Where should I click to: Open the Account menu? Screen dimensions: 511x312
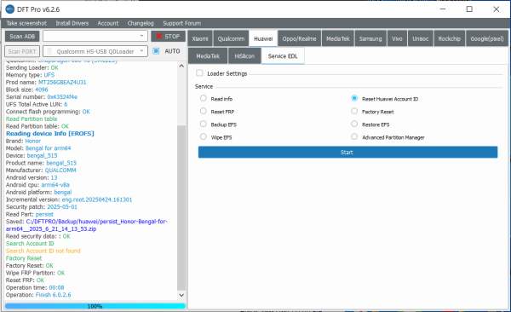108,23
